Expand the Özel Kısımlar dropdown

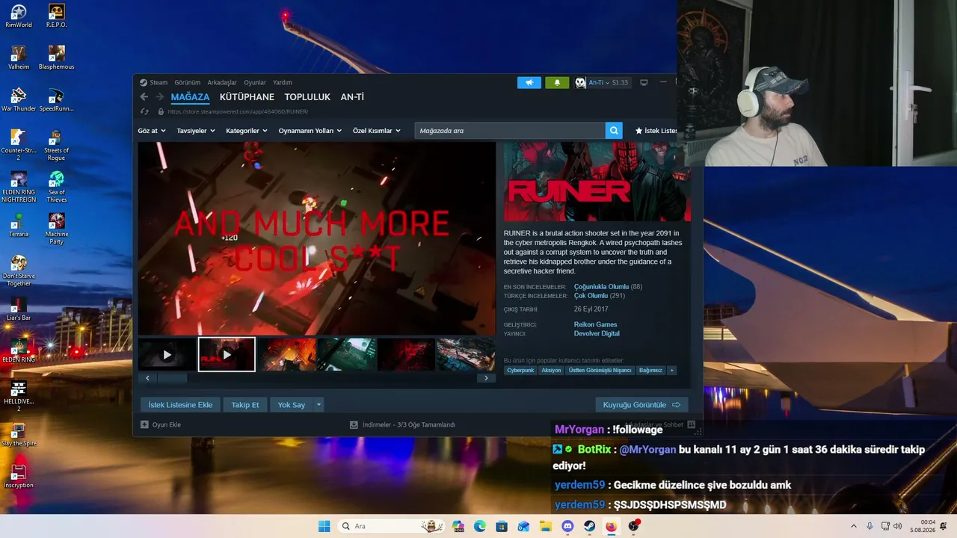pyautogui.click(x=377, y=131)
